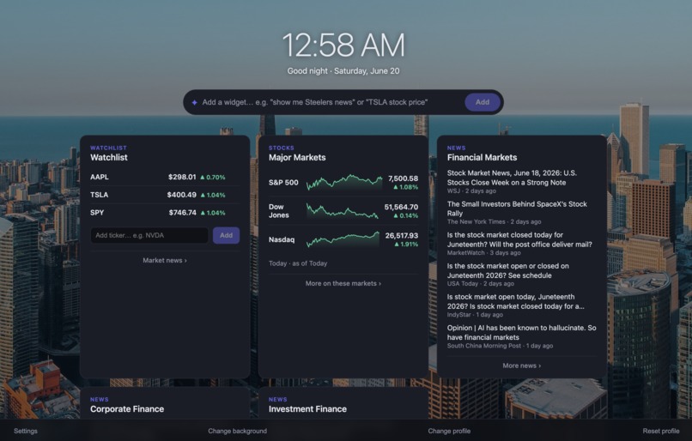Click AAPL price $298.01

[x=182, y=177]
